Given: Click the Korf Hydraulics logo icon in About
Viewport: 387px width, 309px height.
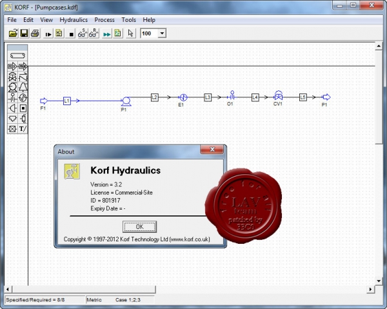Looking at the screenshot, I should point(72,171).
